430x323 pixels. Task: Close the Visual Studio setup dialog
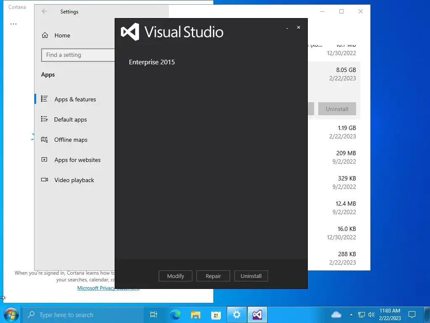click(299, 27)
